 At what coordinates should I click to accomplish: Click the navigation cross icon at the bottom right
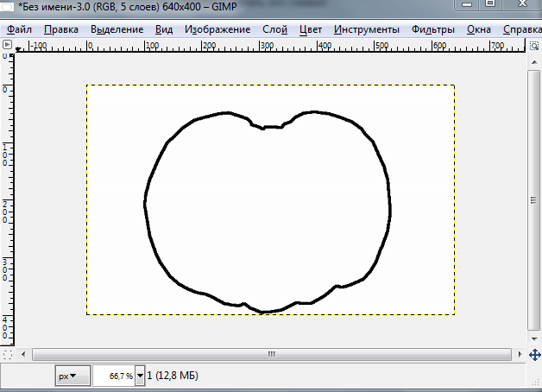(534, 355)
